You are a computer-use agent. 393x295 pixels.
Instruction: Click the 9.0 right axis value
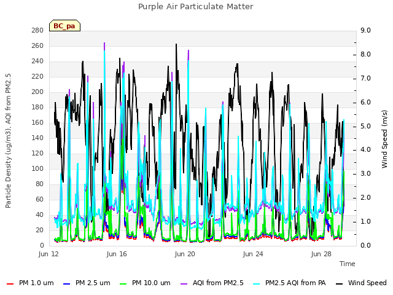tap(365, 30)
